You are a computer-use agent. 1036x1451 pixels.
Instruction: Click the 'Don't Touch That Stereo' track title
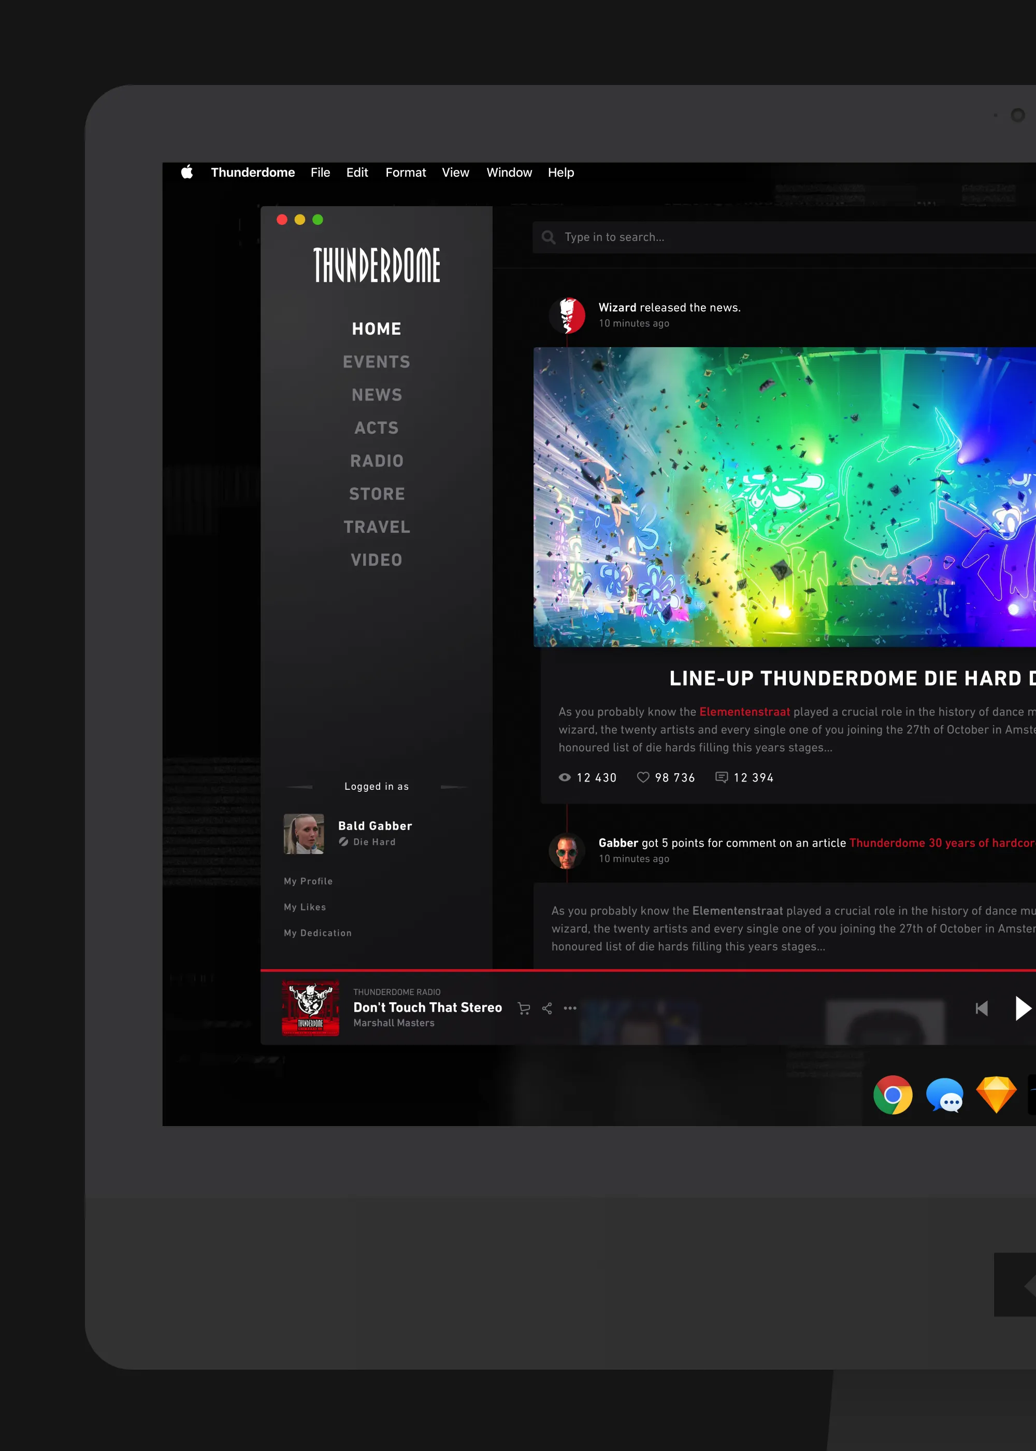[427, 1007]
